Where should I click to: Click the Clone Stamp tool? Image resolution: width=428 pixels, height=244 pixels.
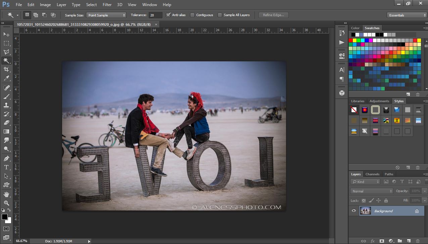coord(6,105)
